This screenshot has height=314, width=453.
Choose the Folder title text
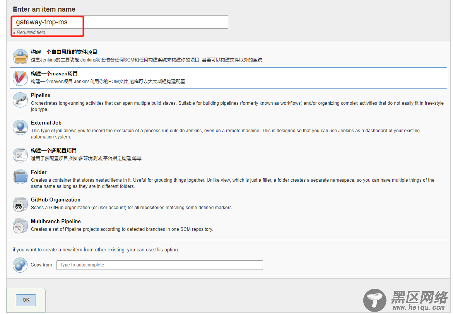pos(39,172)
